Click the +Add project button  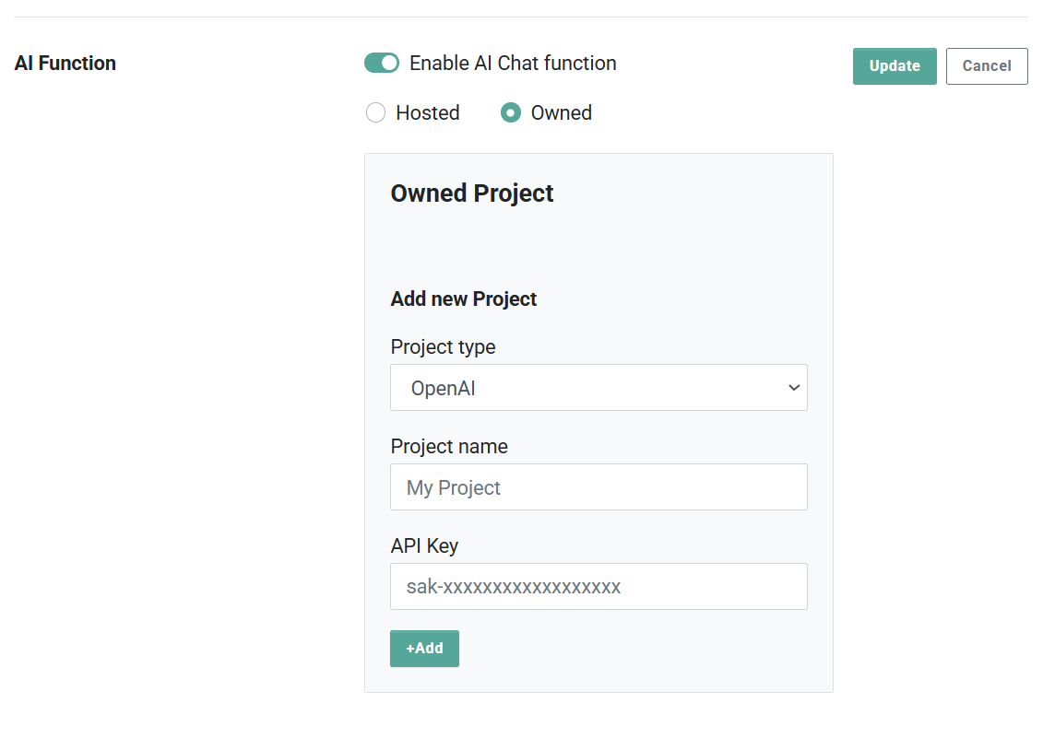[424, 649]
